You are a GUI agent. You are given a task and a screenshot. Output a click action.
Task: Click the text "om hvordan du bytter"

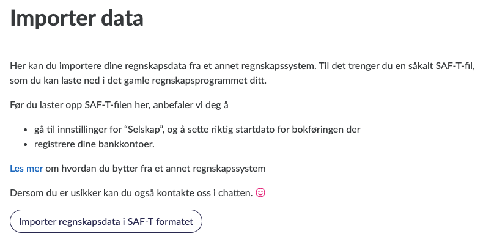click(86, 168)
